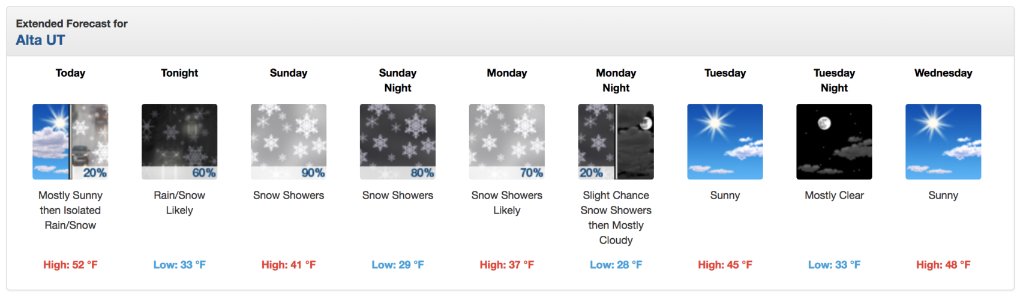Select Monday Night's 20% snow showers icon
1020x294 pixels.
pyautogui.click(x=616, y=142)
